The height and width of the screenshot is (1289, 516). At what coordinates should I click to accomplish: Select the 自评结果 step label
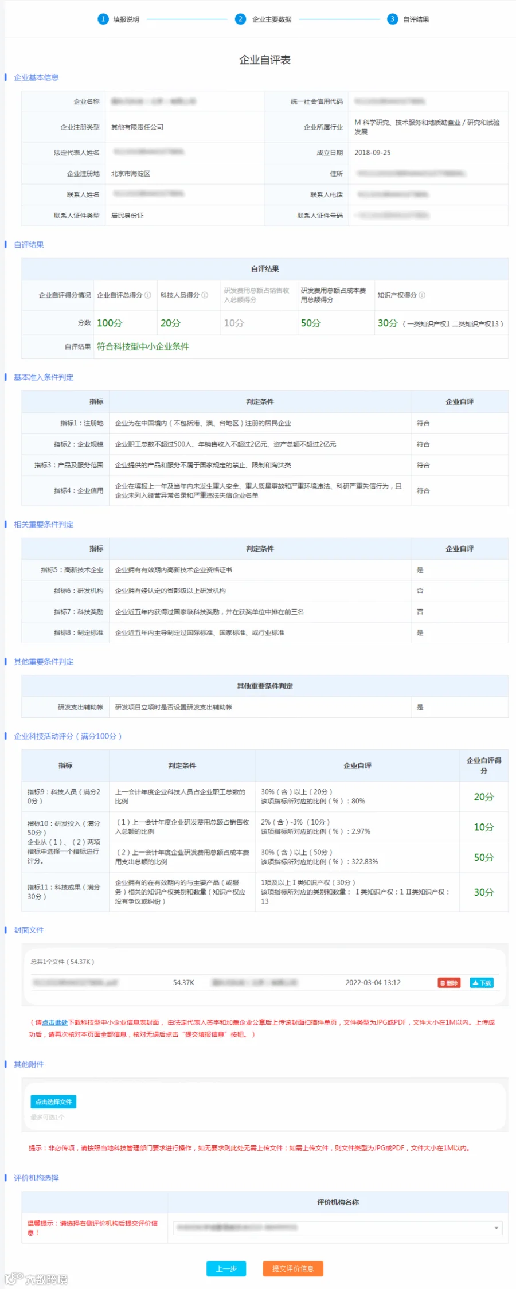click(416, 19)
